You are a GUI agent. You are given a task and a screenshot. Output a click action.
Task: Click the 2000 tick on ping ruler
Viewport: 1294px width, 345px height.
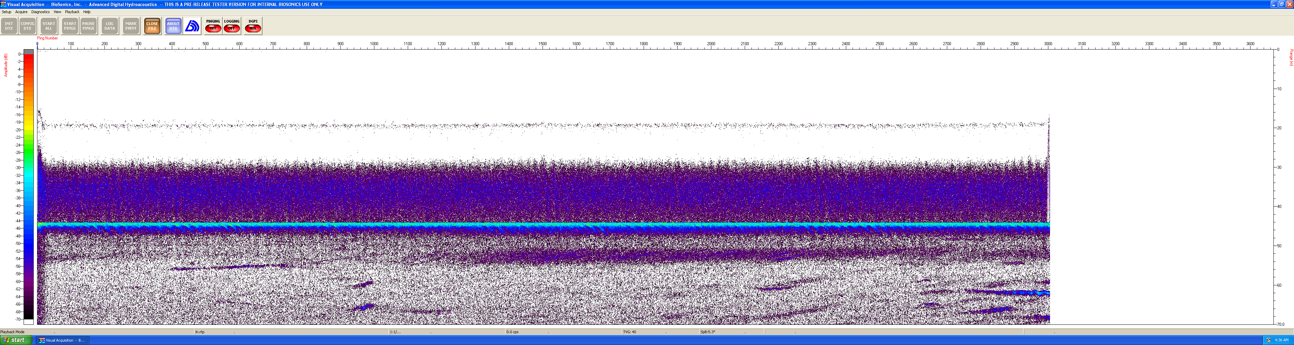click(711, 44)
